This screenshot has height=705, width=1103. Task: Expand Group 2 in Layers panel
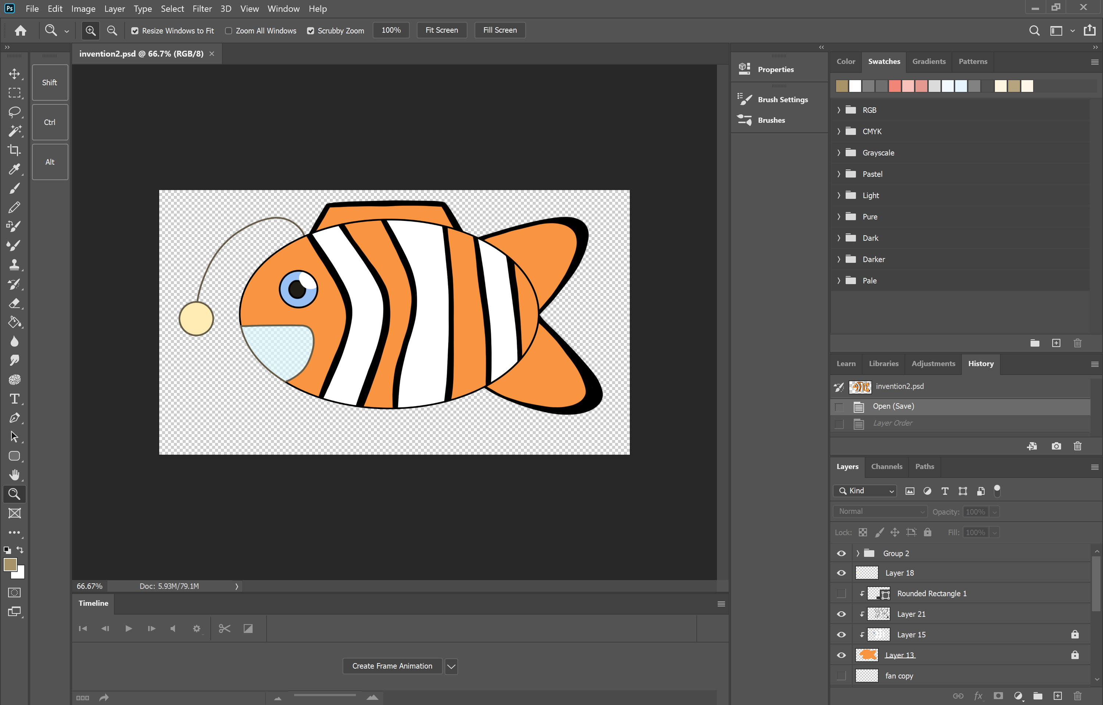click(x=857, y=554)
